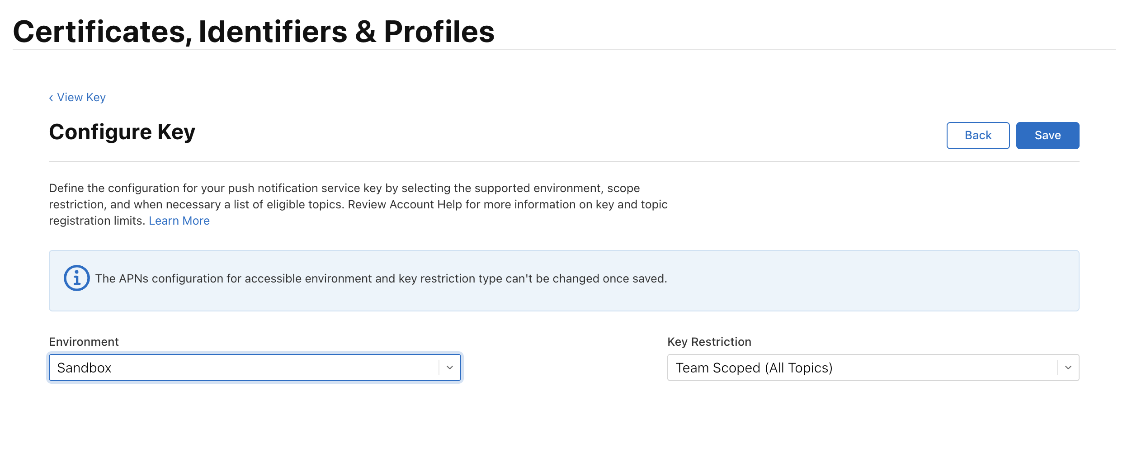Viewport: 1132px width, 471px height.
Task: Save the key configuration
Action: 1048,135
